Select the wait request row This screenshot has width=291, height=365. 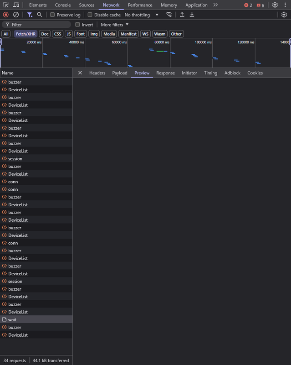click(x=36, y=319)
